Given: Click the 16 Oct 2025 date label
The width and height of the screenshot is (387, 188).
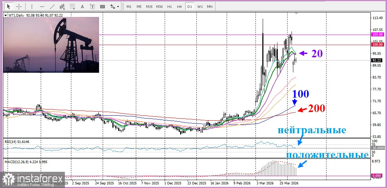Looking at the screenshot, I should (x=127, y=184).
